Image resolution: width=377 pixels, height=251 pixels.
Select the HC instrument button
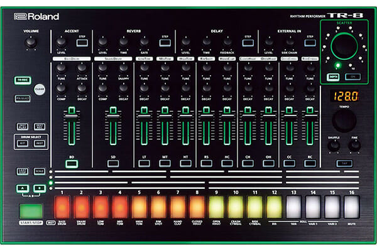(x=227, y=164)
